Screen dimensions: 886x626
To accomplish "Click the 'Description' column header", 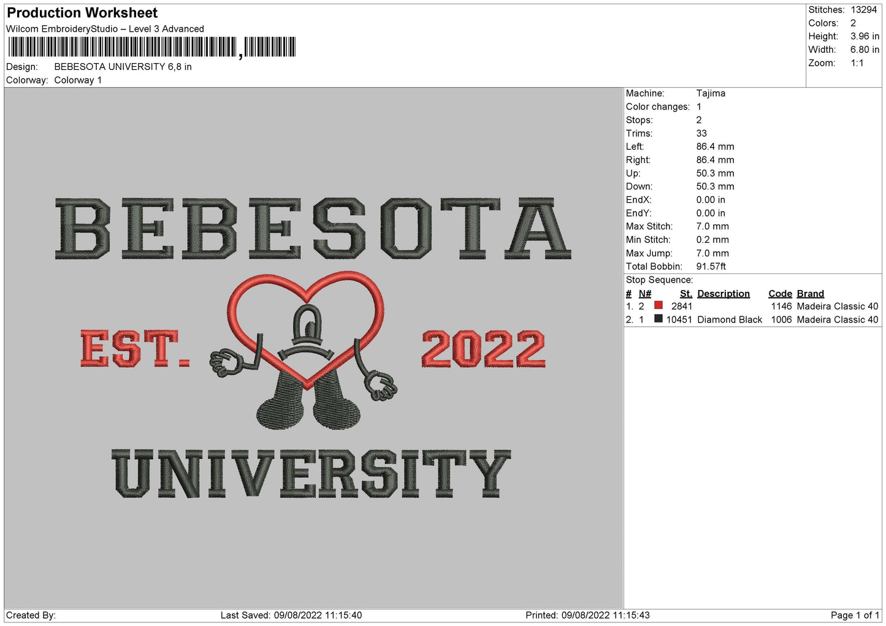I will pos(724,294).
